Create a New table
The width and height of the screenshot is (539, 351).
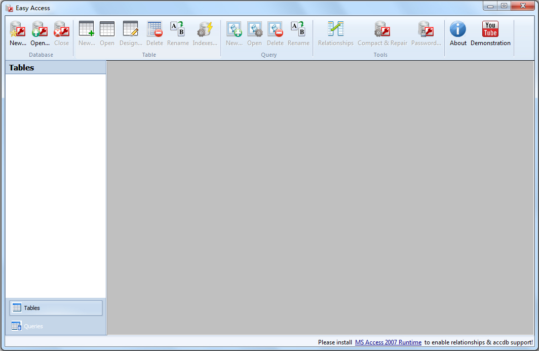87,34
